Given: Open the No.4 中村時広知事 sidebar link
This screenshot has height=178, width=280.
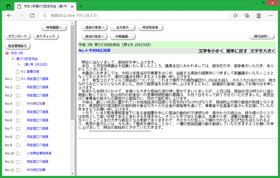Looking at the screenshot, I should pos(36,103).
